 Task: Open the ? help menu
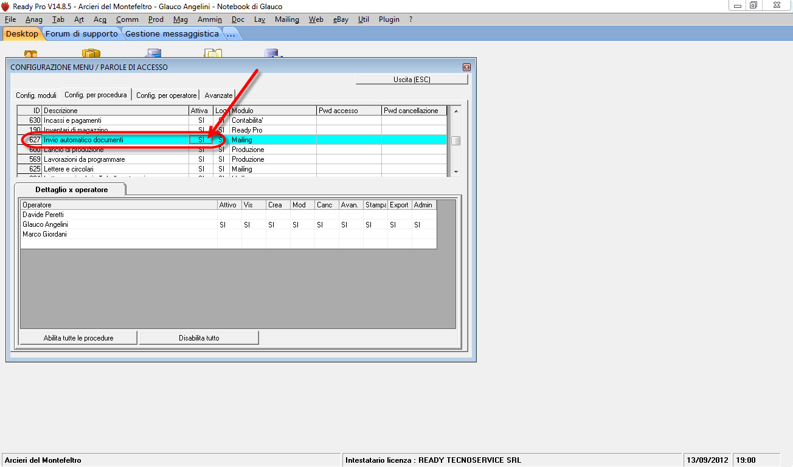pyautogui.click(x=411, y=19)
